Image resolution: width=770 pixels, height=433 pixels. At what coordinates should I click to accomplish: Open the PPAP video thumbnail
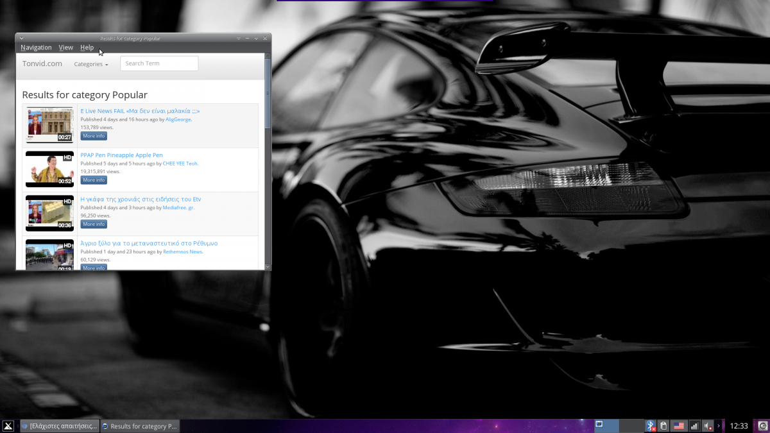[49, 169]
